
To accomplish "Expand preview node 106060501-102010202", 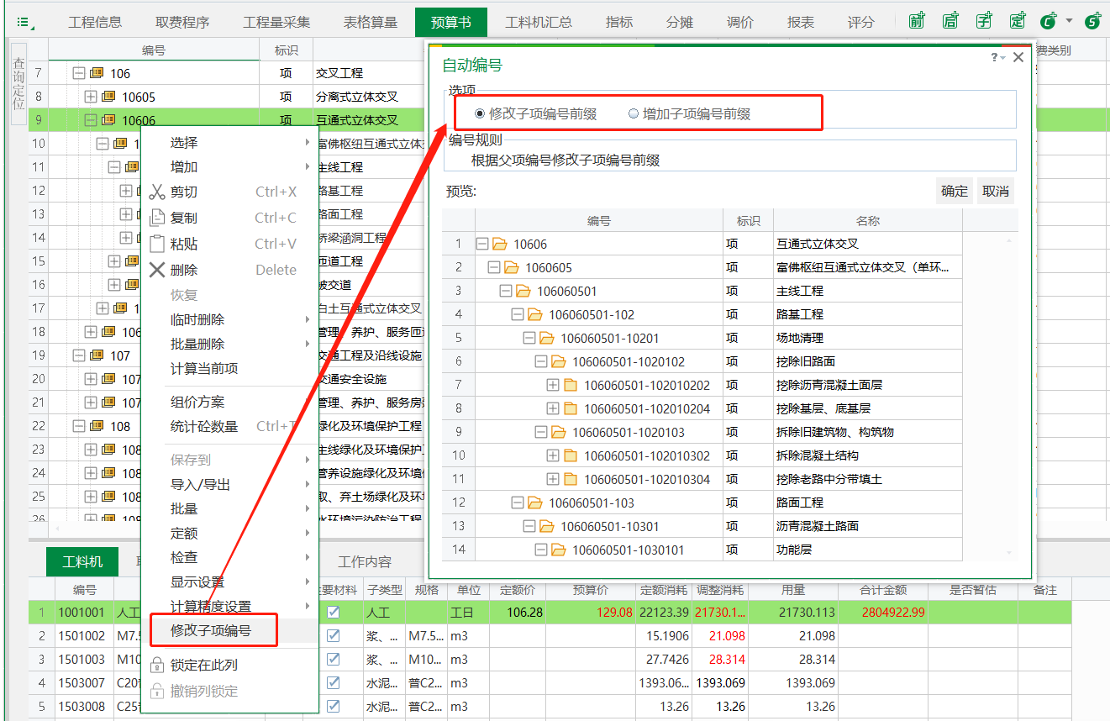I will (x=553, y=386).
